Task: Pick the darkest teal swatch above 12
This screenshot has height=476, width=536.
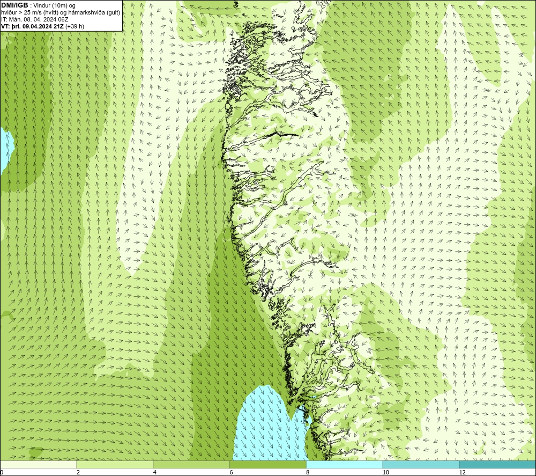Action: [498, 464]
